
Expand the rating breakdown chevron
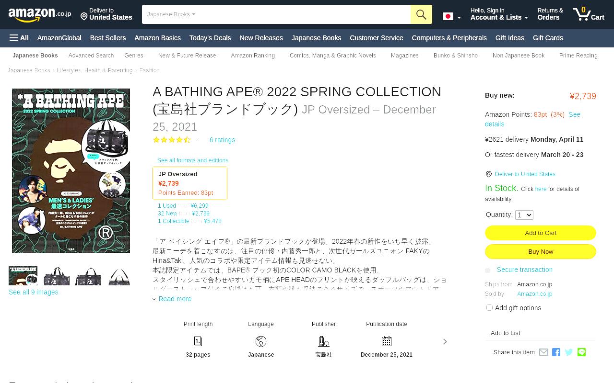(197, 140)
